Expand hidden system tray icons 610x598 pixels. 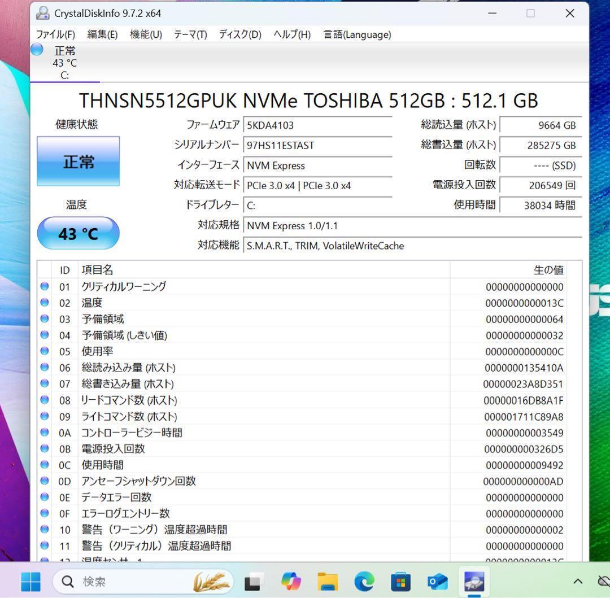tap(577, 581)
